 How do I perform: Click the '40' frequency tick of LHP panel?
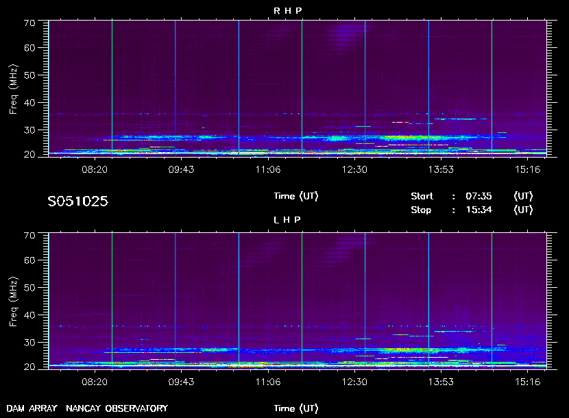point(29,315)
